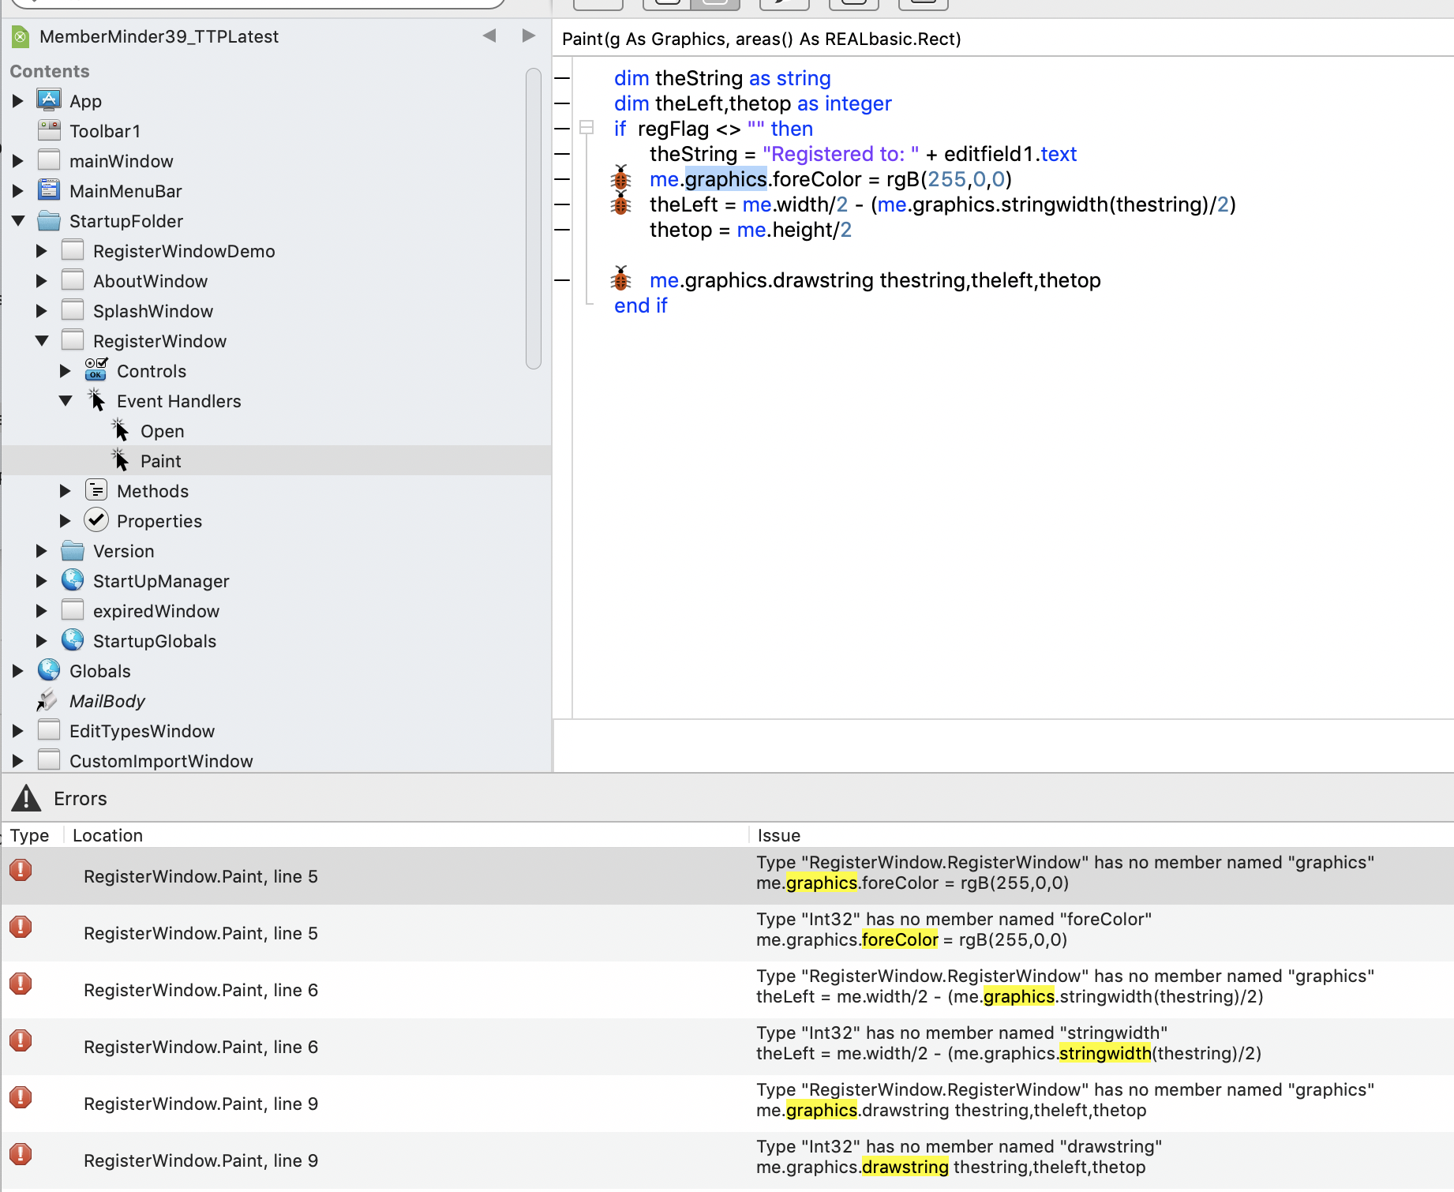Click the bug icon on the drawstring line
This screenshot has width=1454, height=1192.
(x=621, y=279)
